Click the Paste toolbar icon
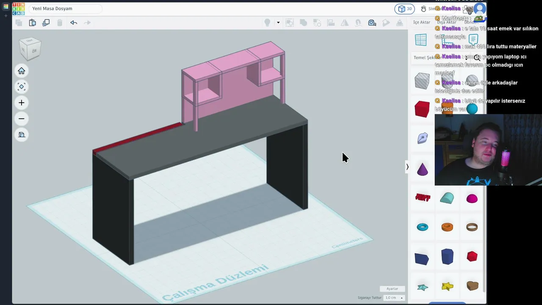This screenshot has width=542, height=305. click(x=32, y=22)
